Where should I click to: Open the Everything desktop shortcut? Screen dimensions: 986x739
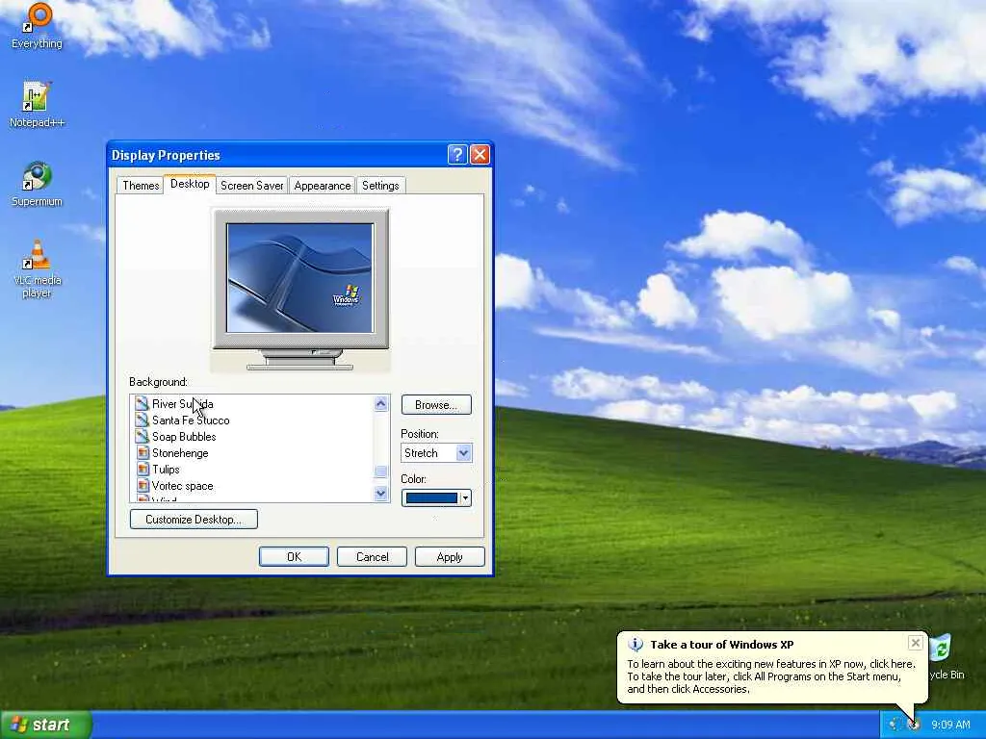37,25
